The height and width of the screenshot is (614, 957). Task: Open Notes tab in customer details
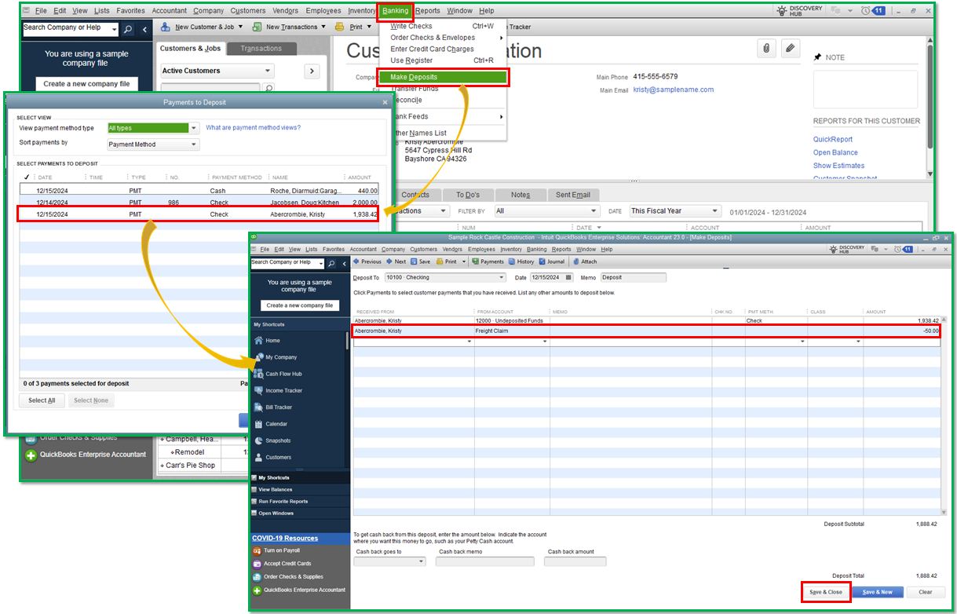click(x=521, y=195)
